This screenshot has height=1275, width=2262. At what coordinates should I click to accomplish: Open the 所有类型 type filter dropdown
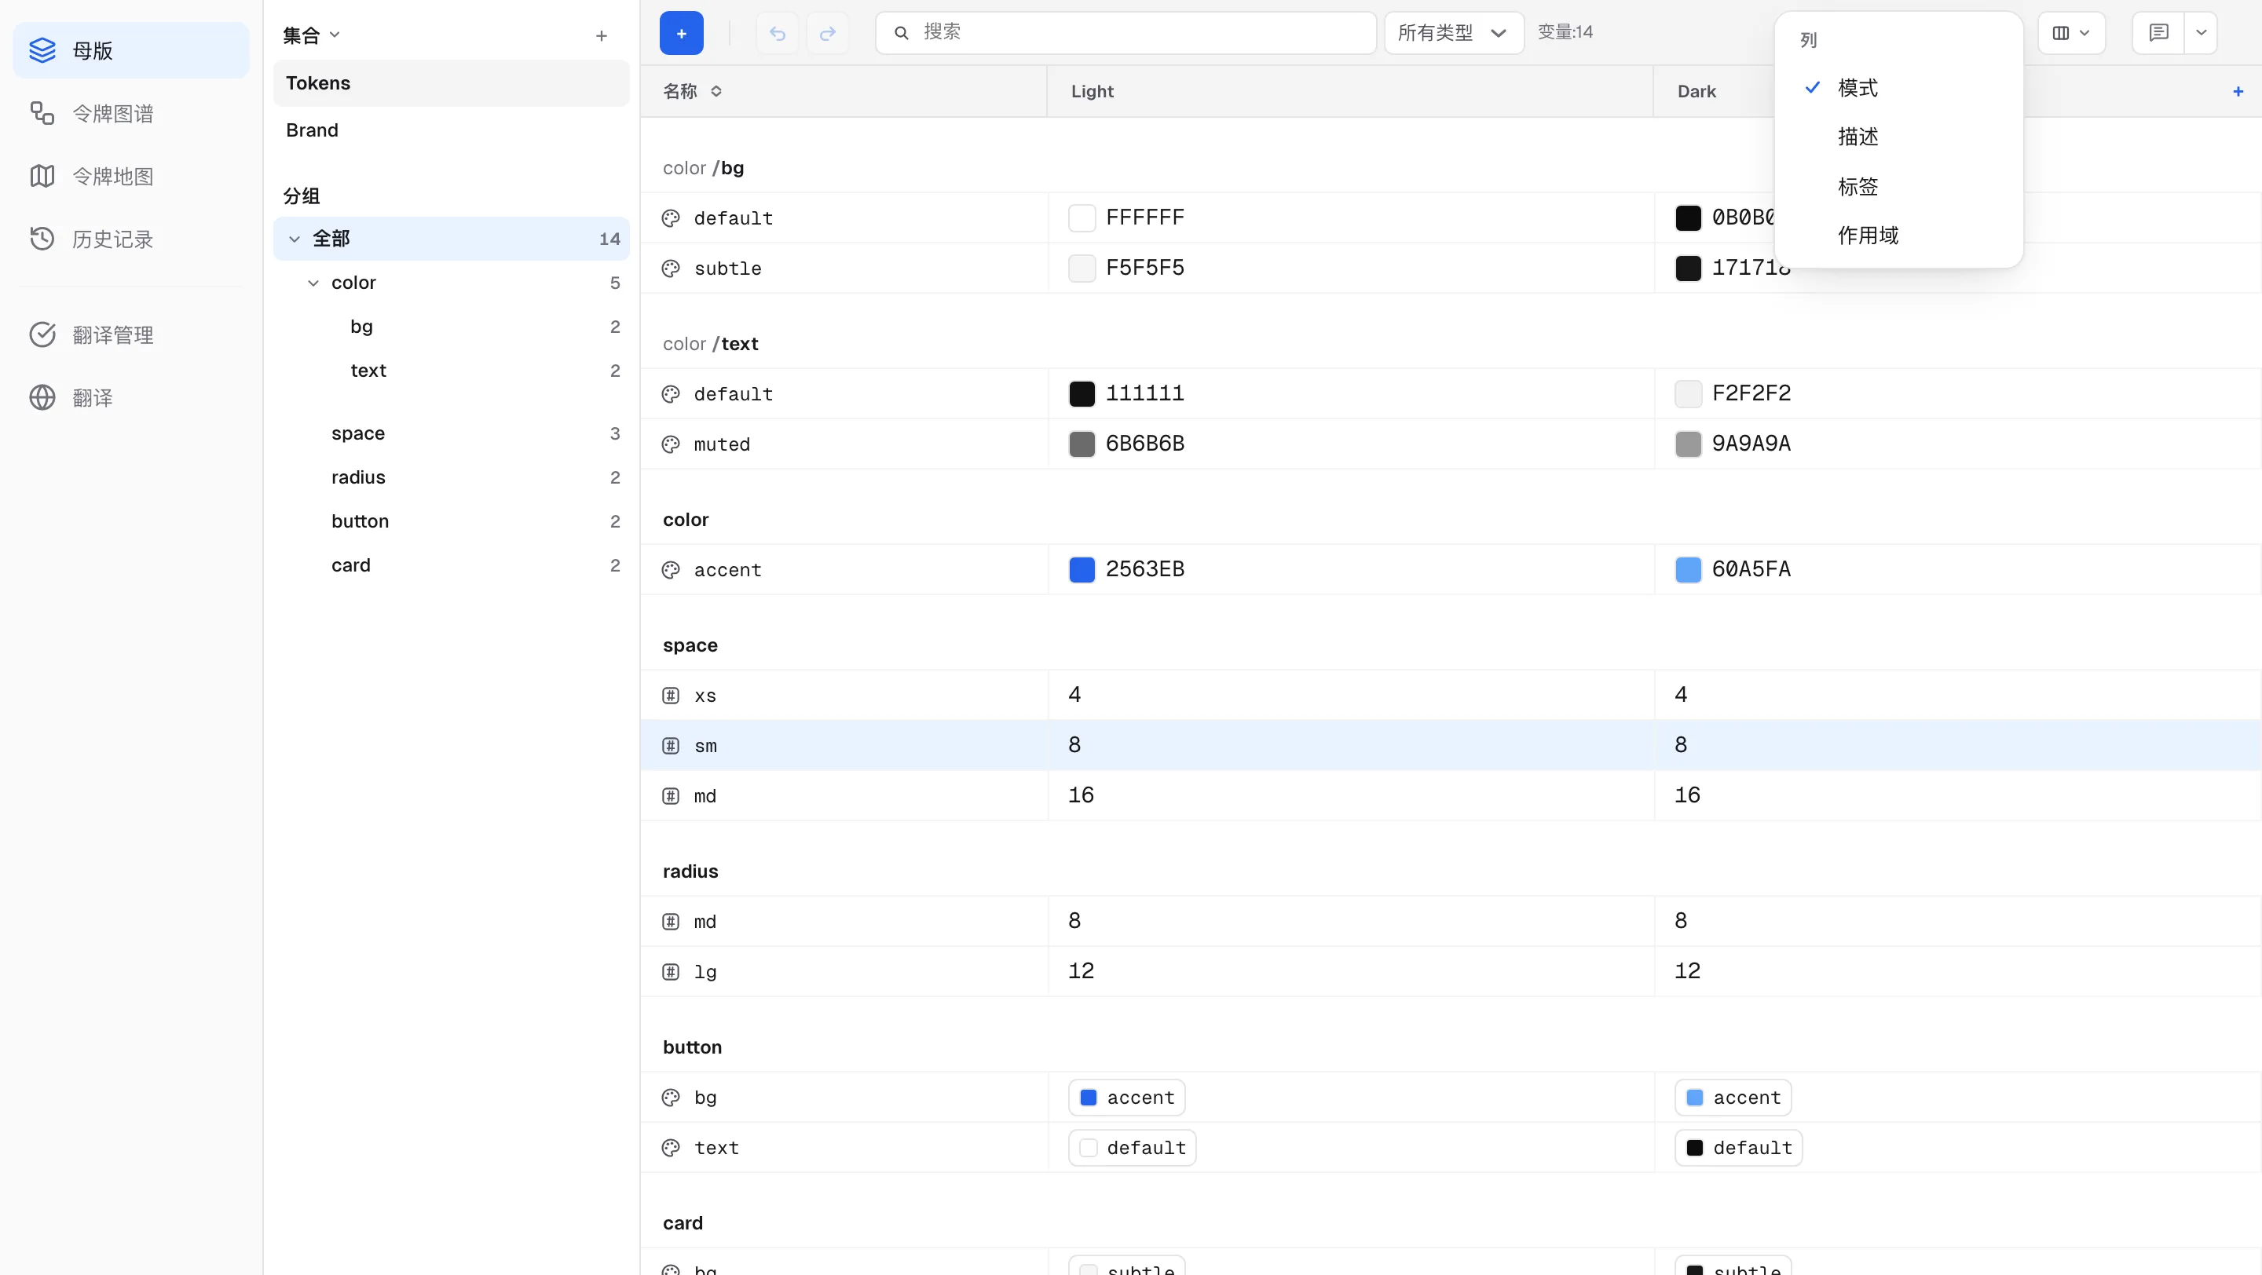(1454, 33)
